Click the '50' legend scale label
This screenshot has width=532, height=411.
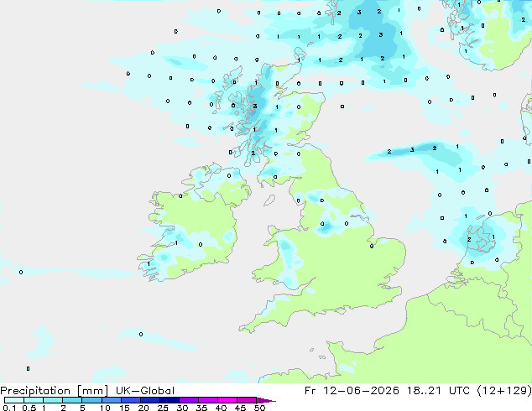pos(259,408)
